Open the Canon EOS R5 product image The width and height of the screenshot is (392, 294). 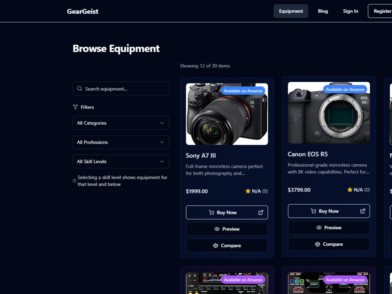(329, 113)
